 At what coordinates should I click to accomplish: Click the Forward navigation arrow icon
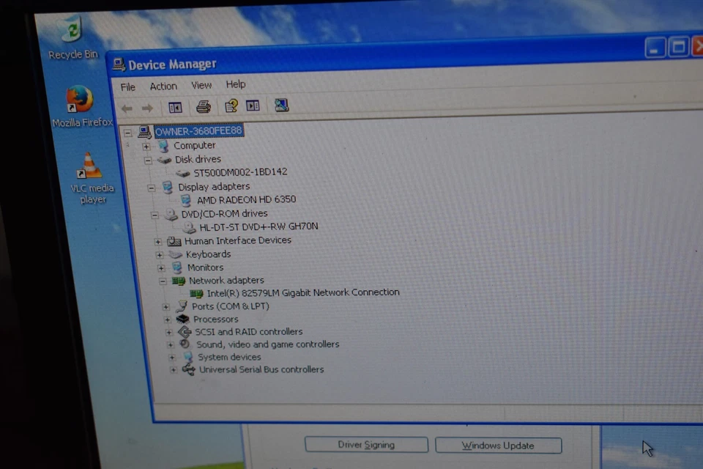coord(147,107)
